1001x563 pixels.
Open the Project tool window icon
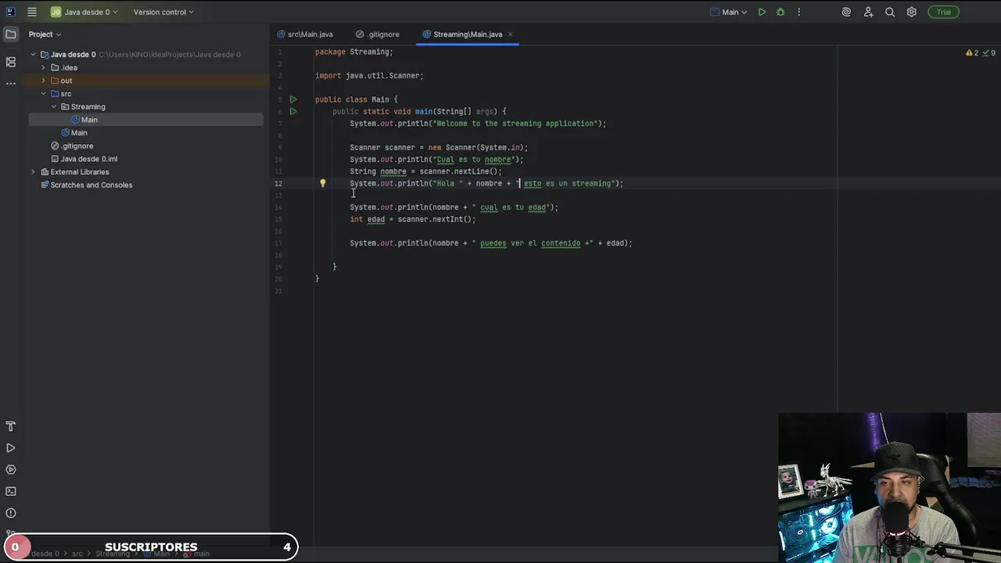coord(11,34)
